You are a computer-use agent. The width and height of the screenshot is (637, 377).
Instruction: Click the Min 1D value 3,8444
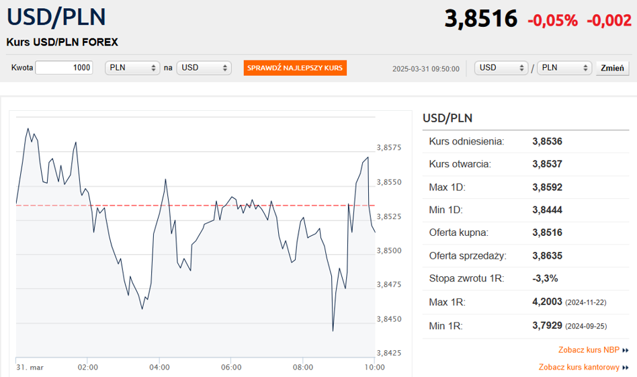(547, 210)
